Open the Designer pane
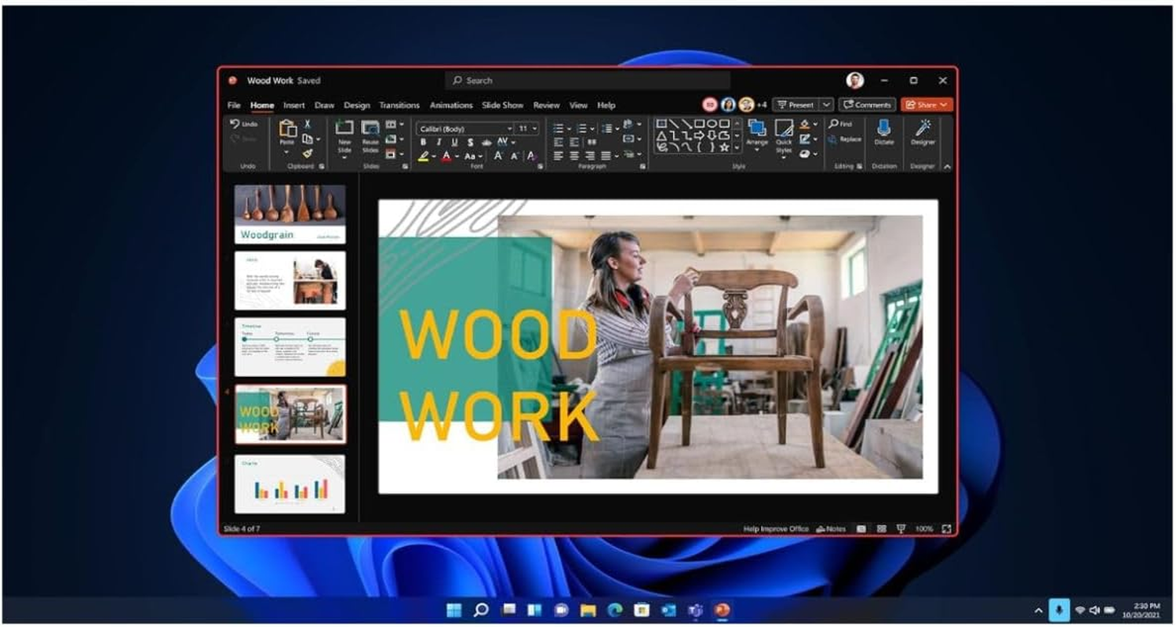The height and width of the screenshot is (627, 1176). coord(923,129)
